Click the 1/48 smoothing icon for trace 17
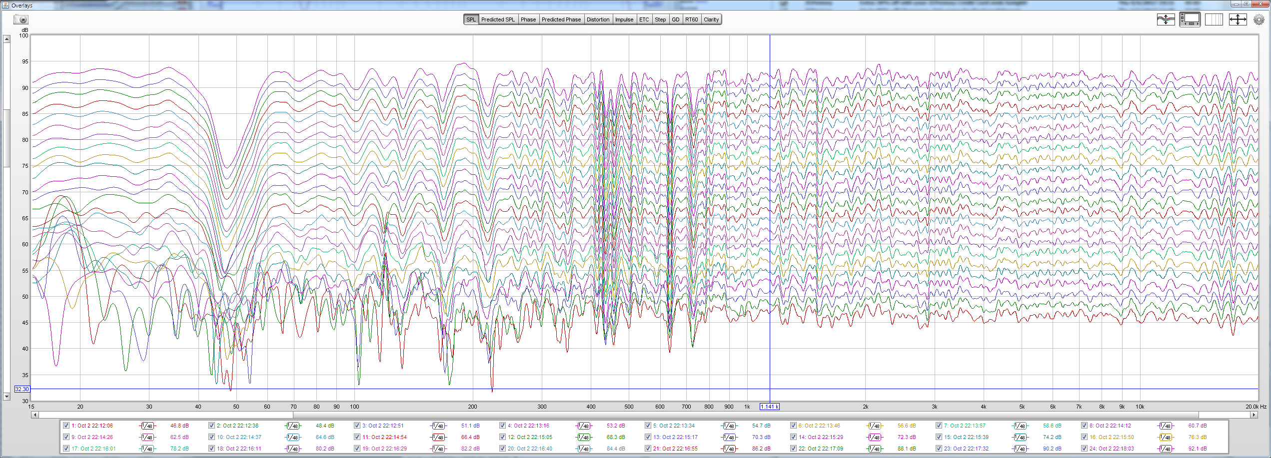This screenshot has height=458, width=1271. click(147, 449)
